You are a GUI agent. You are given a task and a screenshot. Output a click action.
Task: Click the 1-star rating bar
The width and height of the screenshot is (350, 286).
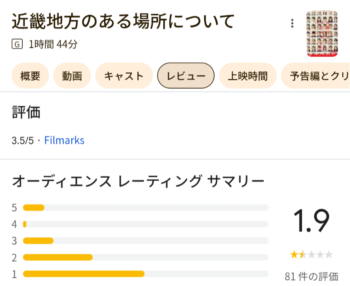pos(146,274)
